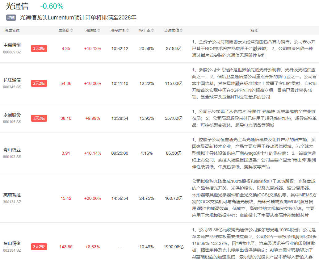Click the 光通信 sector title

pyautogui.click(x=17, y=6)
